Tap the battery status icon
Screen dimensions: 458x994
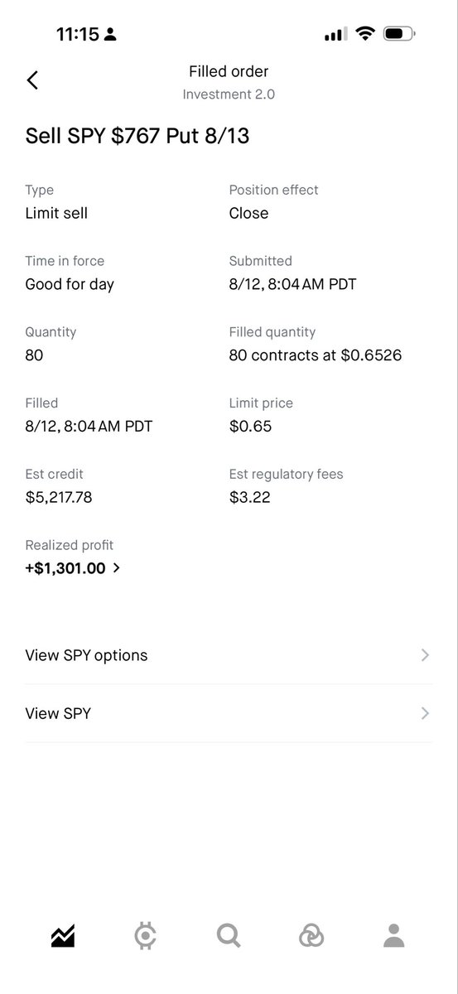click(401, 34)
